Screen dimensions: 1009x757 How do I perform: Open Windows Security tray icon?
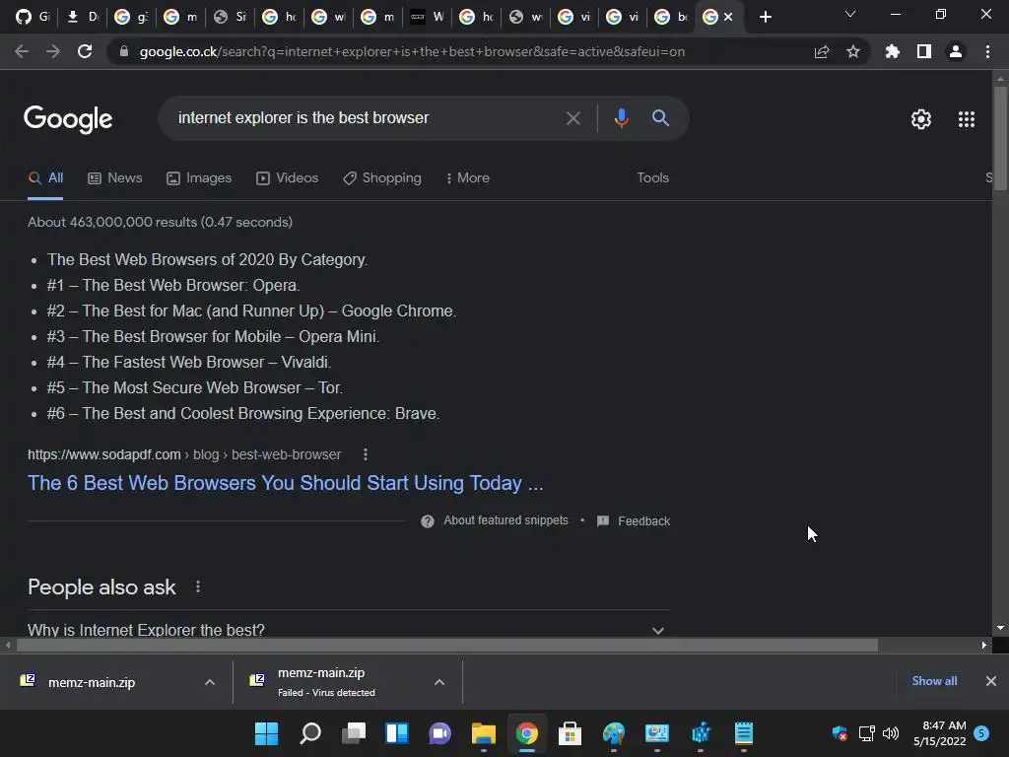840,733
